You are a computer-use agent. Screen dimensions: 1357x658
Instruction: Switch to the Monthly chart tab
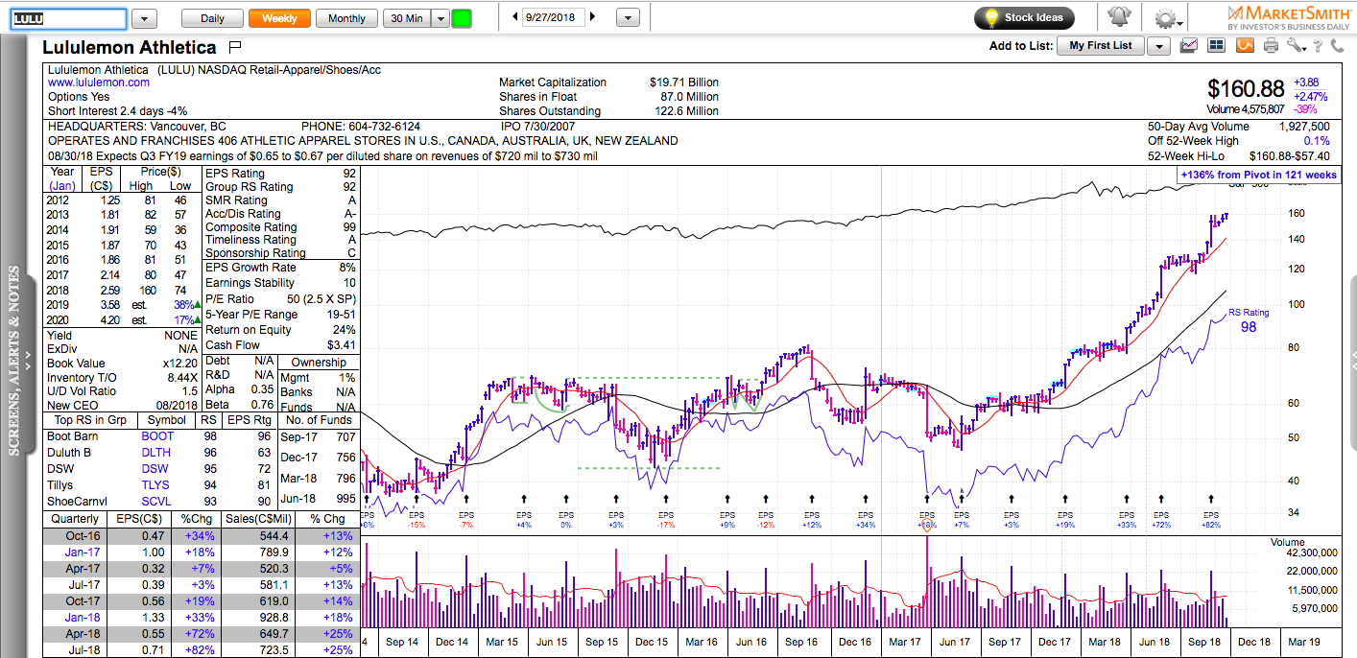346,18
